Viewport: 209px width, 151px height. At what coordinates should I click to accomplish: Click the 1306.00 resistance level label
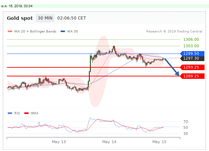[191, 39]
